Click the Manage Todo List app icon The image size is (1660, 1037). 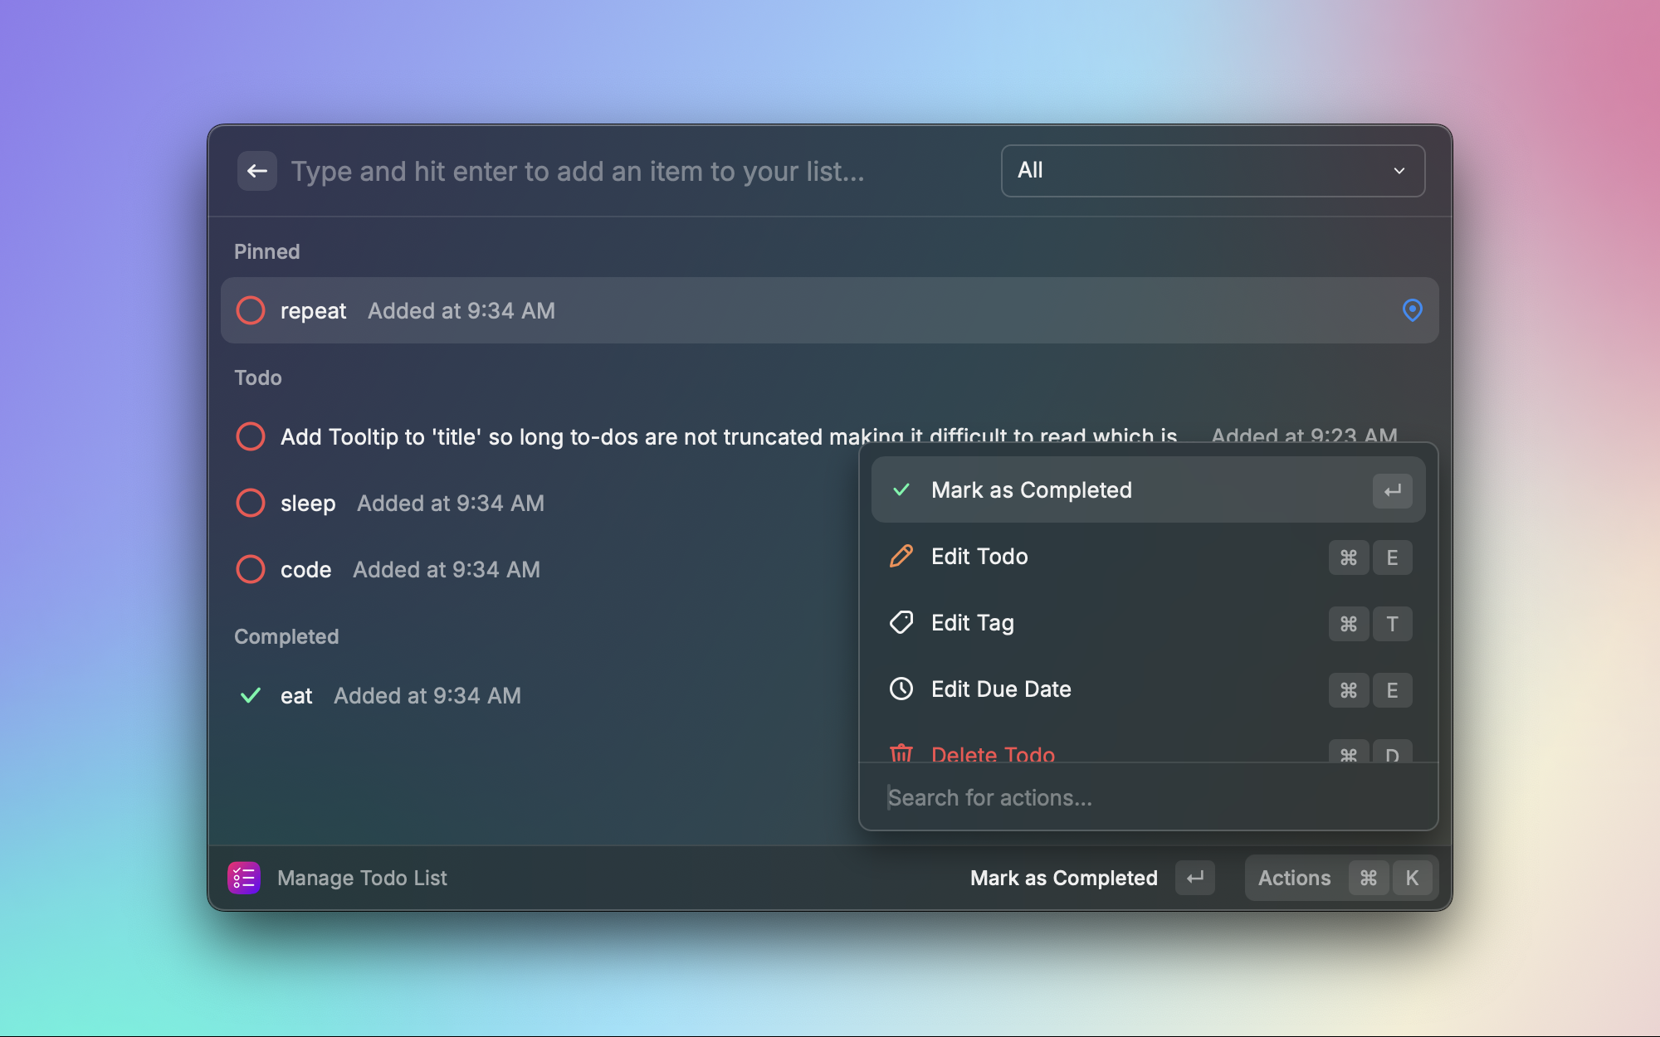pyautogui.click(x=244, y=878)
